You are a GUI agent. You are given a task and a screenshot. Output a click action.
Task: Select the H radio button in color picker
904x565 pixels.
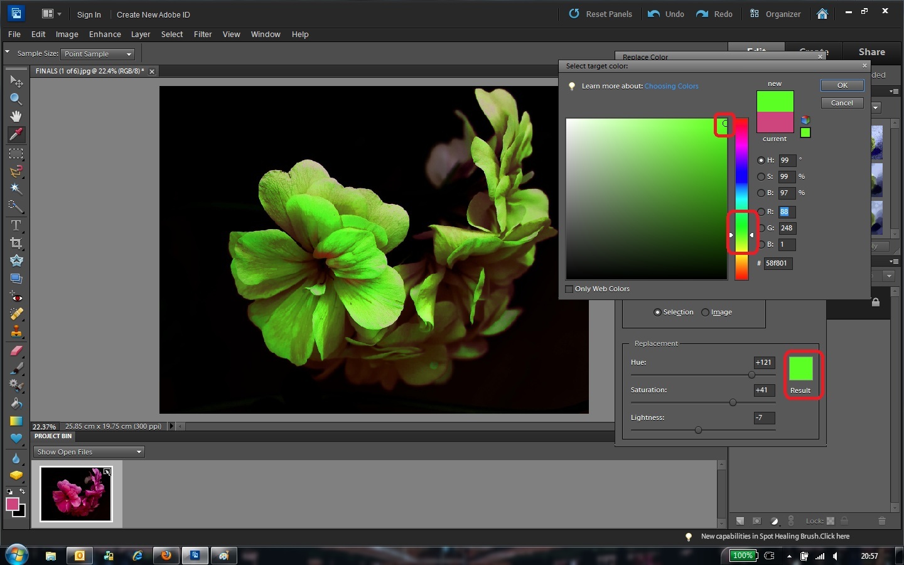[760, 161]
